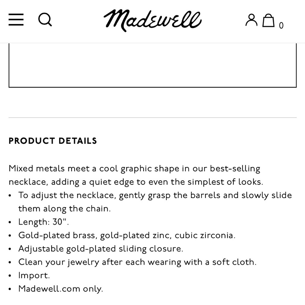Open navigation drawer via menu lines
The height and width of the screenshot is (305, 305).
coord(16,20)
